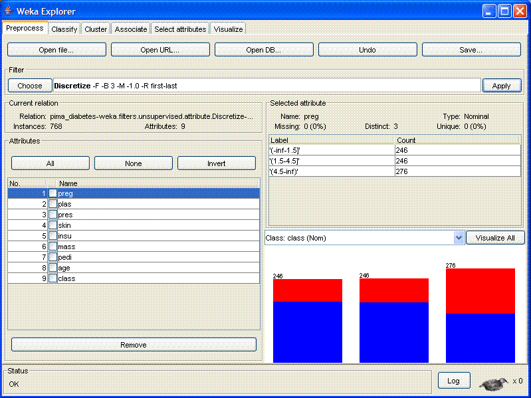531x398 pixels.
Task: Click the red segment of the third histogram bar
Action: tap(480, 290)
